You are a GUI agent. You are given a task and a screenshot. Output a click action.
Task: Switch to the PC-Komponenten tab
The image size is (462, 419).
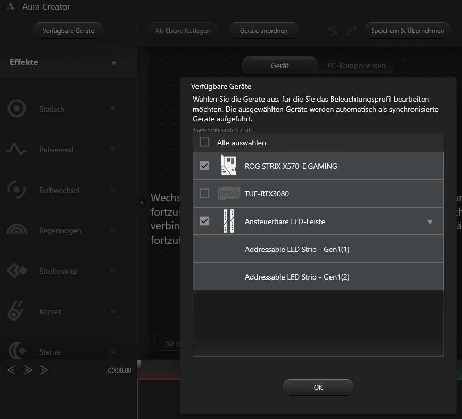[356, 65]
